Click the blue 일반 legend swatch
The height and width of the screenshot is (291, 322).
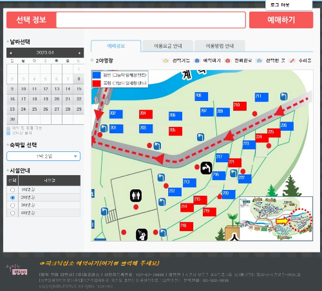pos(97,75)
